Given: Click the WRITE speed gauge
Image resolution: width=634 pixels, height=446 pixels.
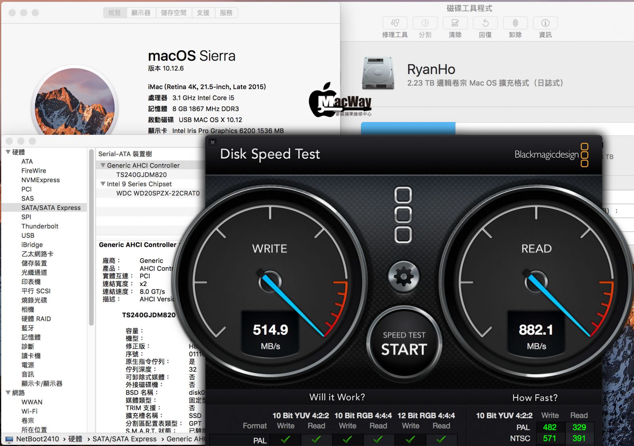Looking at the screenshot, I should pos(270,282).
